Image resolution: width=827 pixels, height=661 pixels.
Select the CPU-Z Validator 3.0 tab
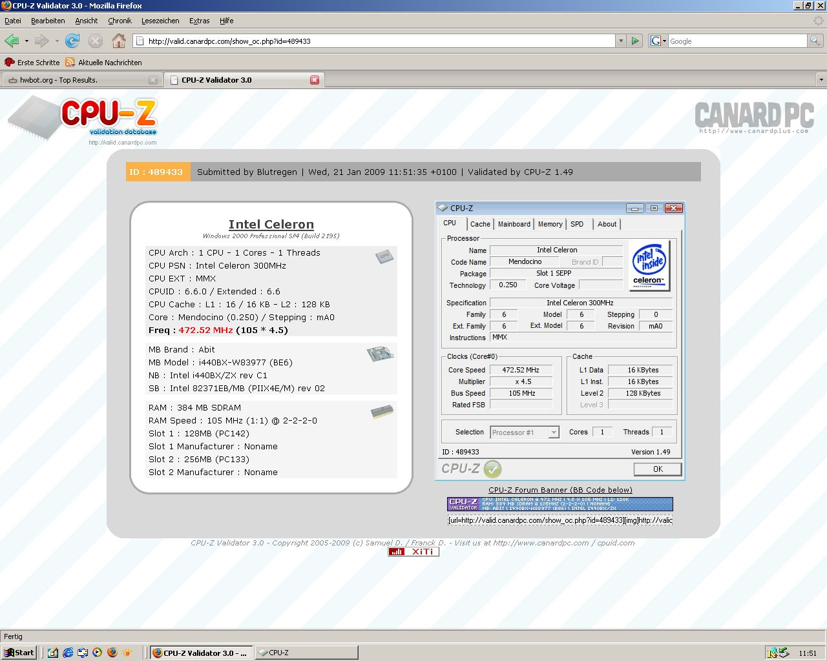pyautogui.click(x=244, y=80)
